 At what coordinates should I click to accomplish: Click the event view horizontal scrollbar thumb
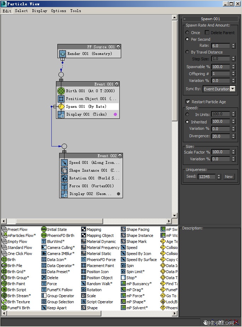click(x=60, y=221)
